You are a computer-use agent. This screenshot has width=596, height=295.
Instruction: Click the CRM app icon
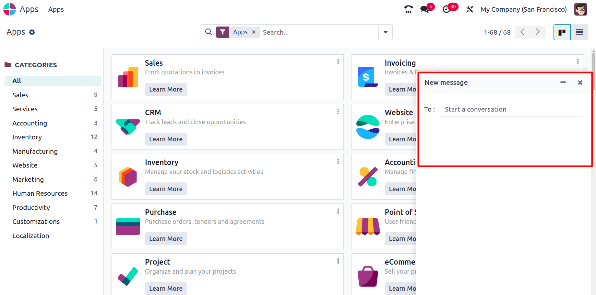click(128, 127)
